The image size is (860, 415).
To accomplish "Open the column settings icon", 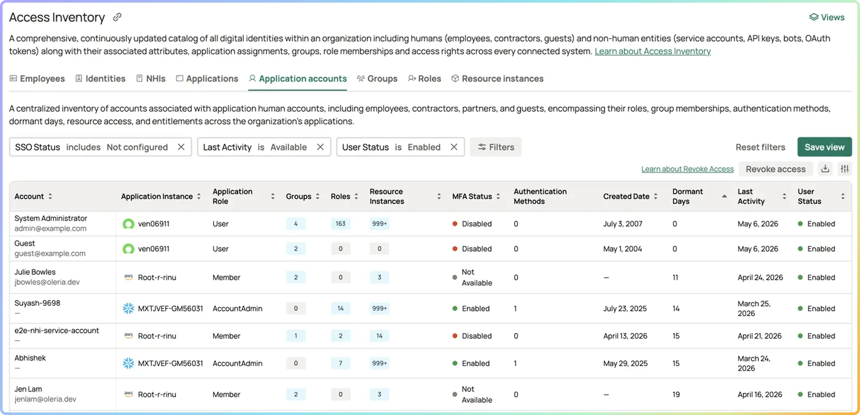I will 845,168.
